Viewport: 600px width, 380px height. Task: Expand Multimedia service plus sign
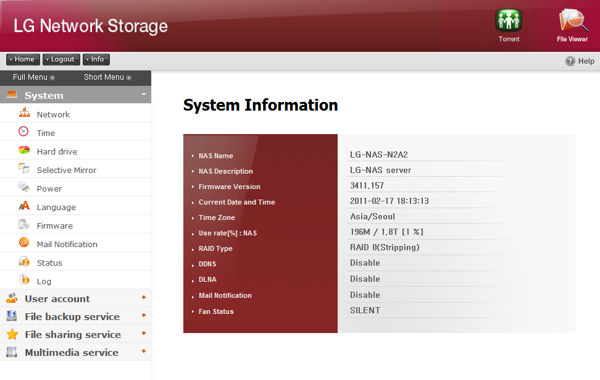[x=144, y=351]
